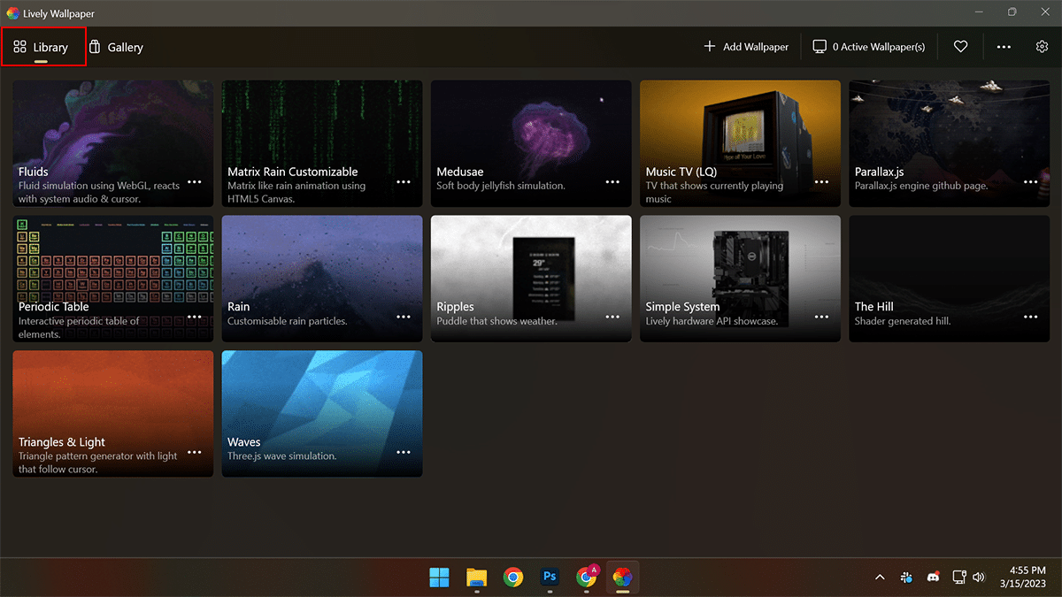Expand the Waves wallpaper three-dot menu
This screenshot has height=597, width=1062.
404,452
